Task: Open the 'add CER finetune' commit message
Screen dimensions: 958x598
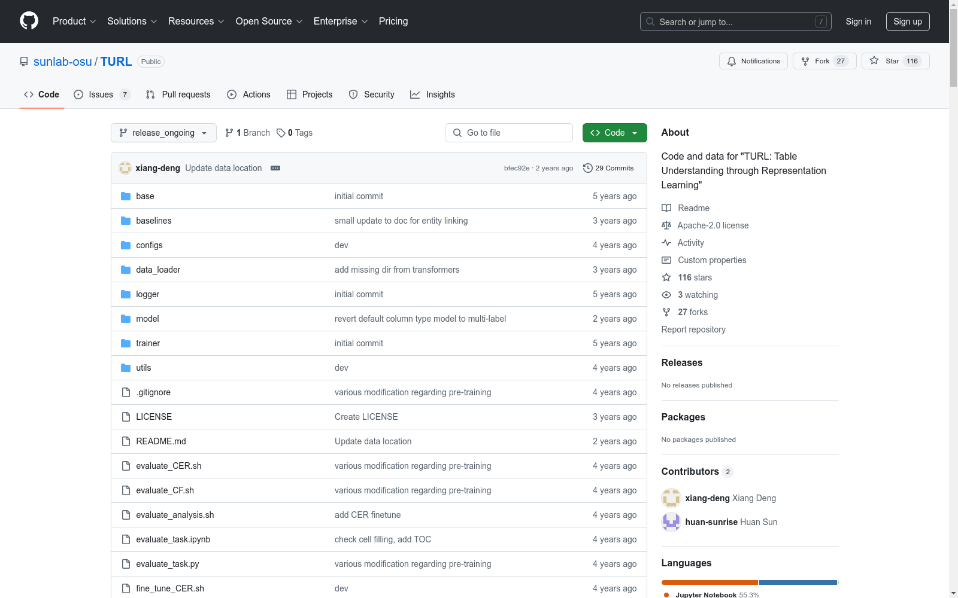Action: pyautogui.click(x=368, y=515)
